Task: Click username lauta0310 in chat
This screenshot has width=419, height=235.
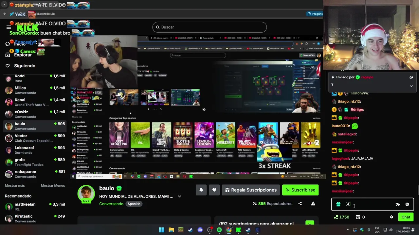Action: [340, 126]
